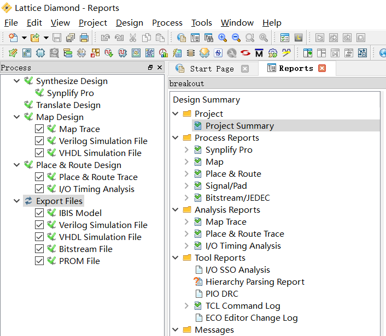The height and width of the screenshot is (336, 386).
Task: Uncheck VHDL Simulation File under Map Design
Action: 39,153
